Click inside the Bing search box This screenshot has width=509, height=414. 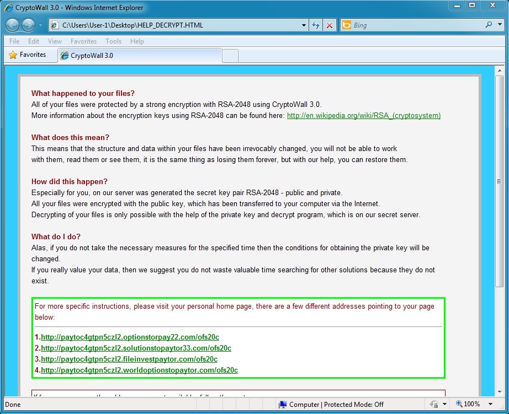click(414, 25)
